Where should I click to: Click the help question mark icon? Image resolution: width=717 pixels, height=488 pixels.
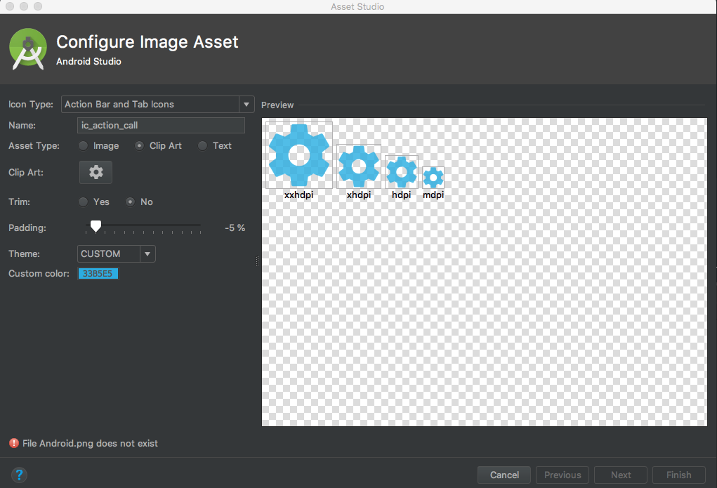click(x=19, y=475)
